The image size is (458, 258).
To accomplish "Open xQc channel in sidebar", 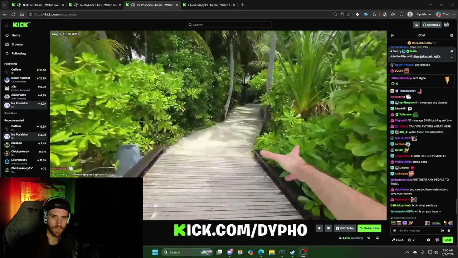I will (x=25, y=88).
